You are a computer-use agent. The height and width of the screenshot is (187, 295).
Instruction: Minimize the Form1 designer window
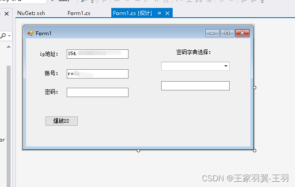coord(212,33)
